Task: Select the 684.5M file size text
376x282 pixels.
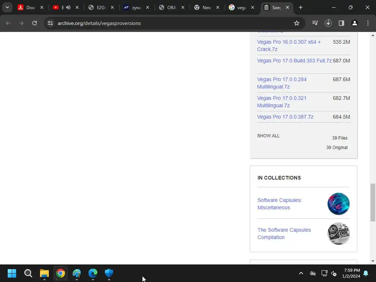Action: (x=341, y=117)
